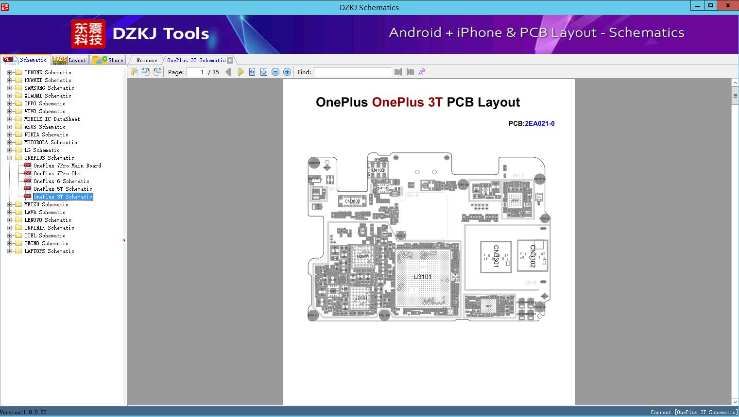Go to the previous page arrow
739x417 pixels.
[228, 72]
